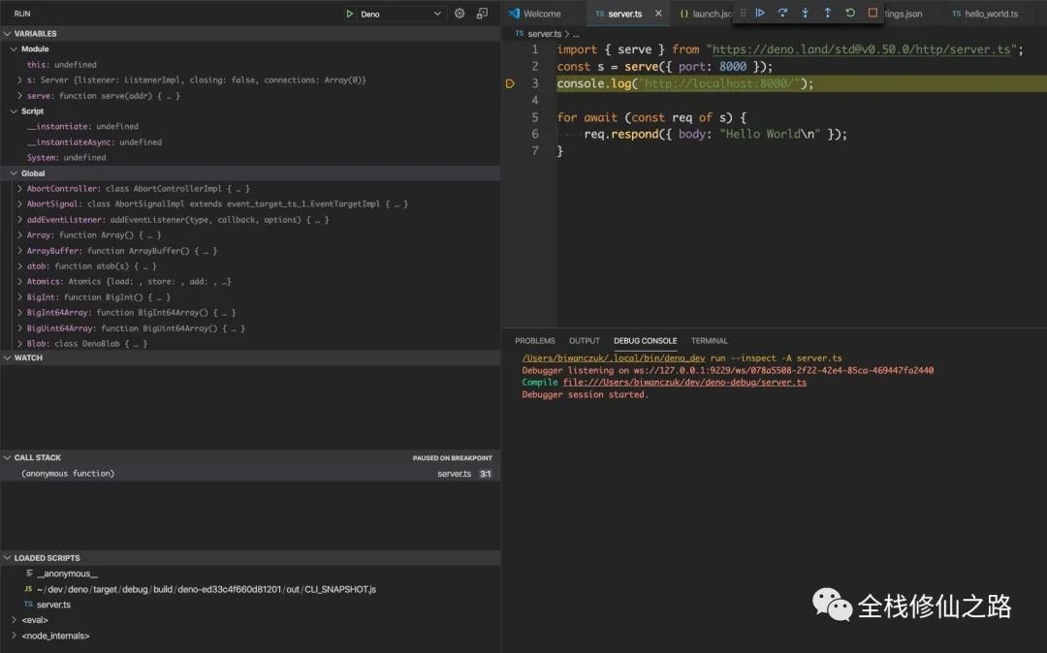The width and height of the screenshot is (1047, 653).
Task: Open _anonymous_ in loaded scripts
Action: (x=67, y=574)
